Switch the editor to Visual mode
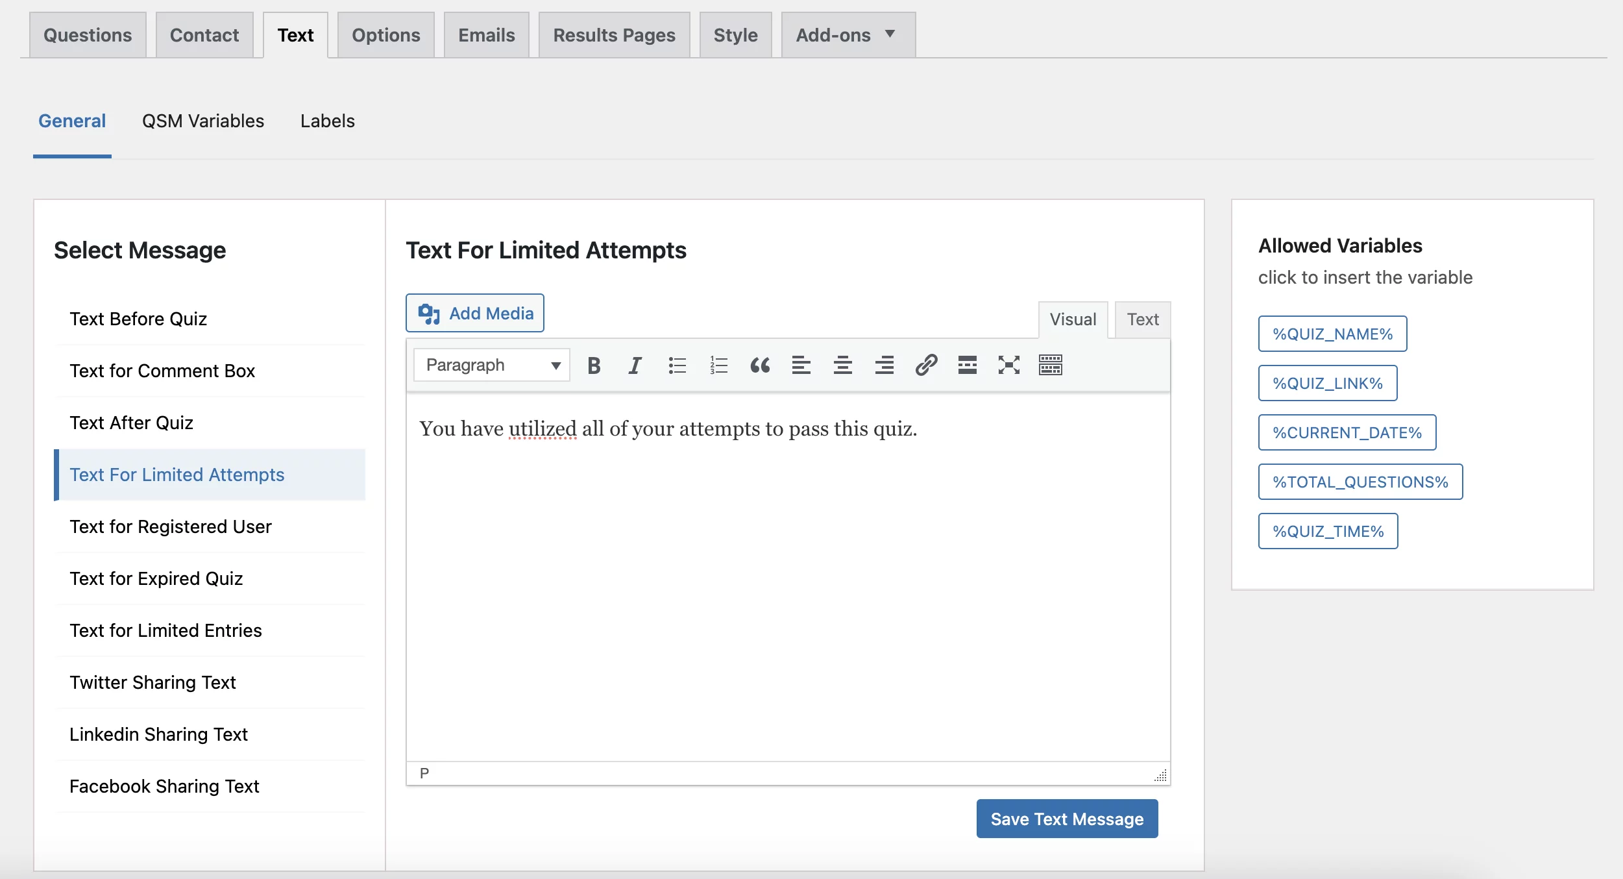The width and height of the screenshot is (1623, 879). pyautogui.click(x=1073, y=319)
